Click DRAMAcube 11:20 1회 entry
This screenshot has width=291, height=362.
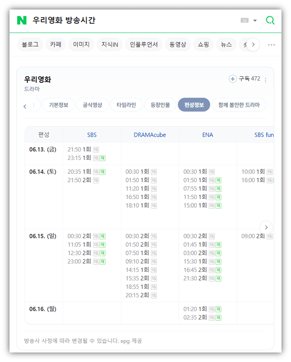tap(141, 189)
